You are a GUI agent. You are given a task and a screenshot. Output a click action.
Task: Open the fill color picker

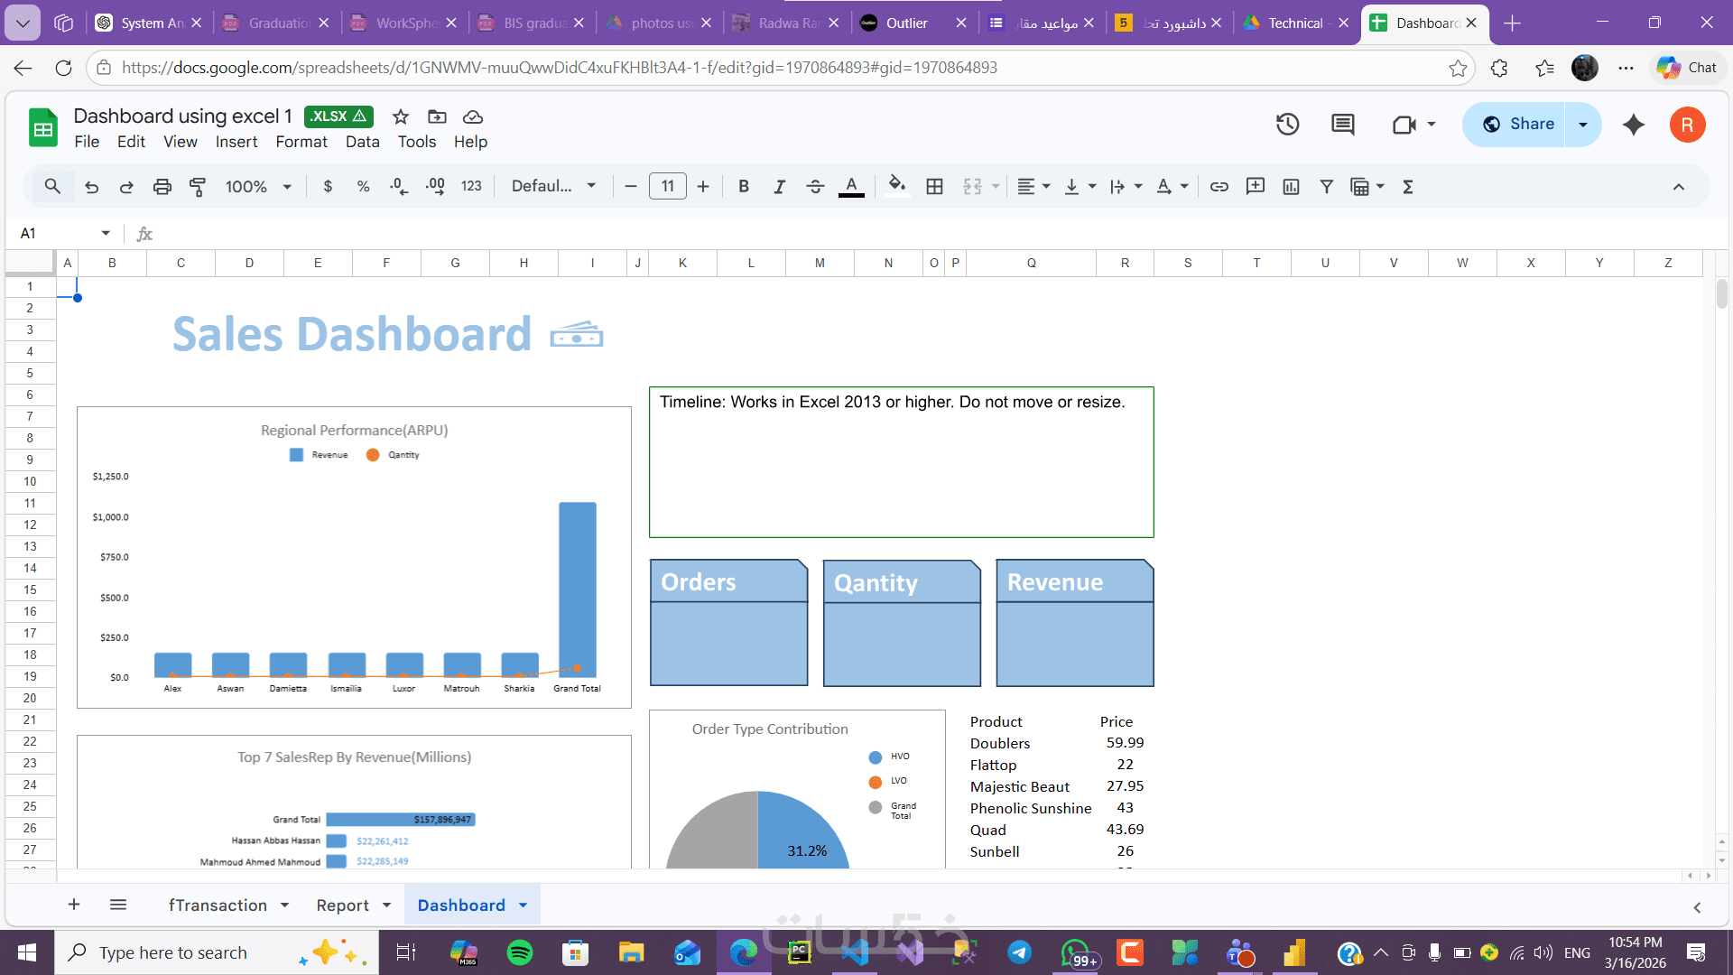click(895, 187)
